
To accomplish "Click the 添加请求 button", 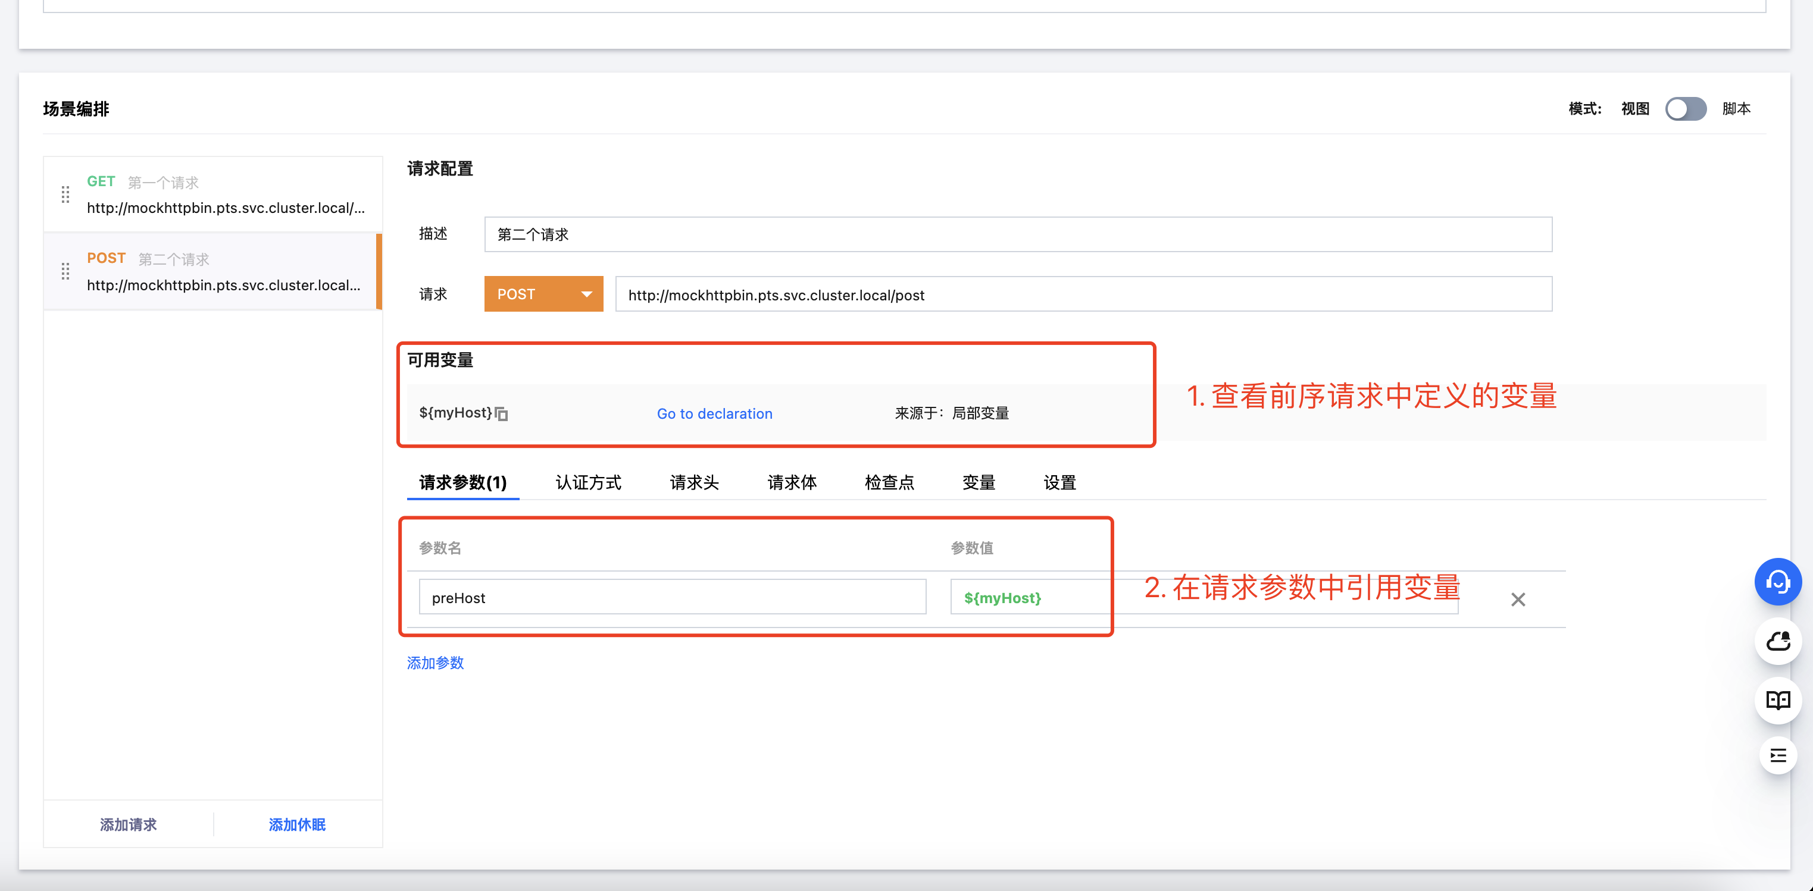I will [128, 824].
